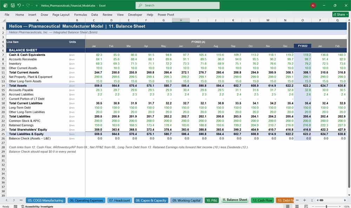Select column O header
This screenshot has width=351, height=208.
point(303,20)
